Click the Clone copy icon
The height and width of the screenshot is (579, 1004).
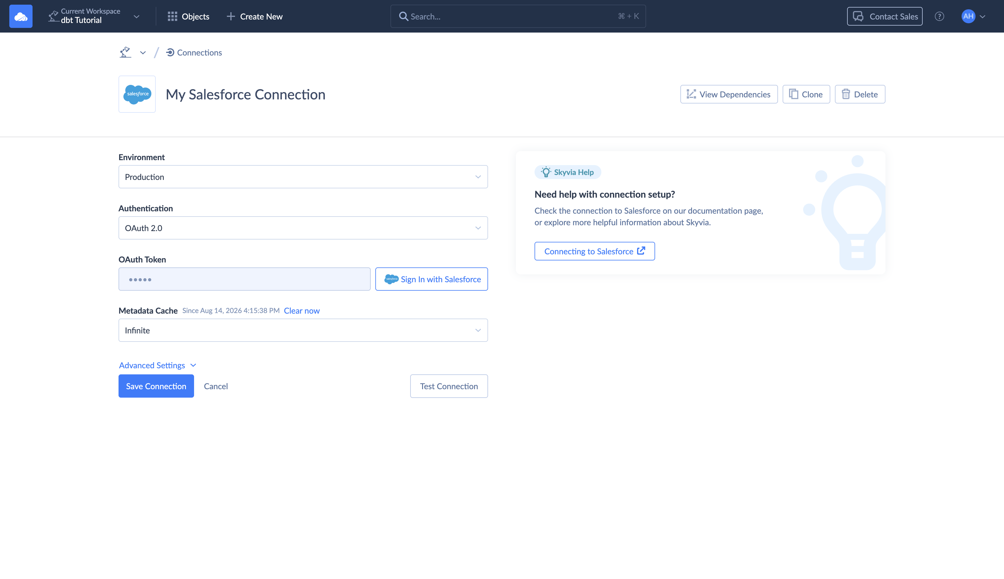pyautogui.click(x=793, y=94)
